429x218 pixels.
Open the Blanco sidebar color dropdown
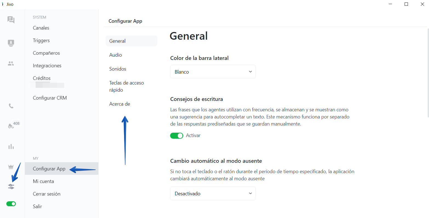(213, 72)
